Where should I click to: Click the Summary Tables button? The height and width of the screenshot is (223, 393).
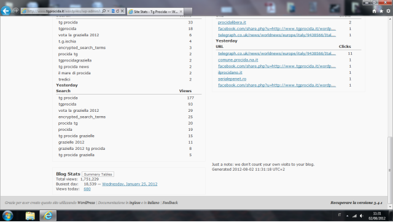click(x=98, y=174)
